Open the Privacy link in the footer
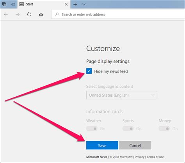This screenshot has width=185, height=163. [139, 157]
